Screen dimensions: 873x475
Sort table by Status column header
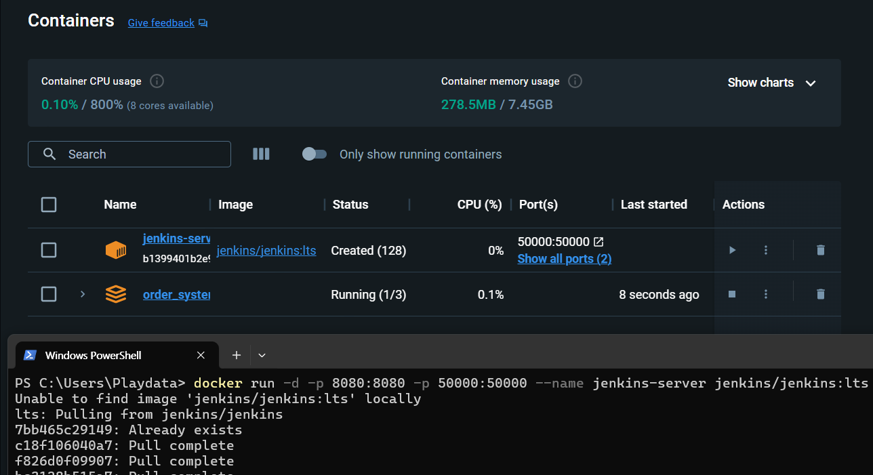point(350,205)
